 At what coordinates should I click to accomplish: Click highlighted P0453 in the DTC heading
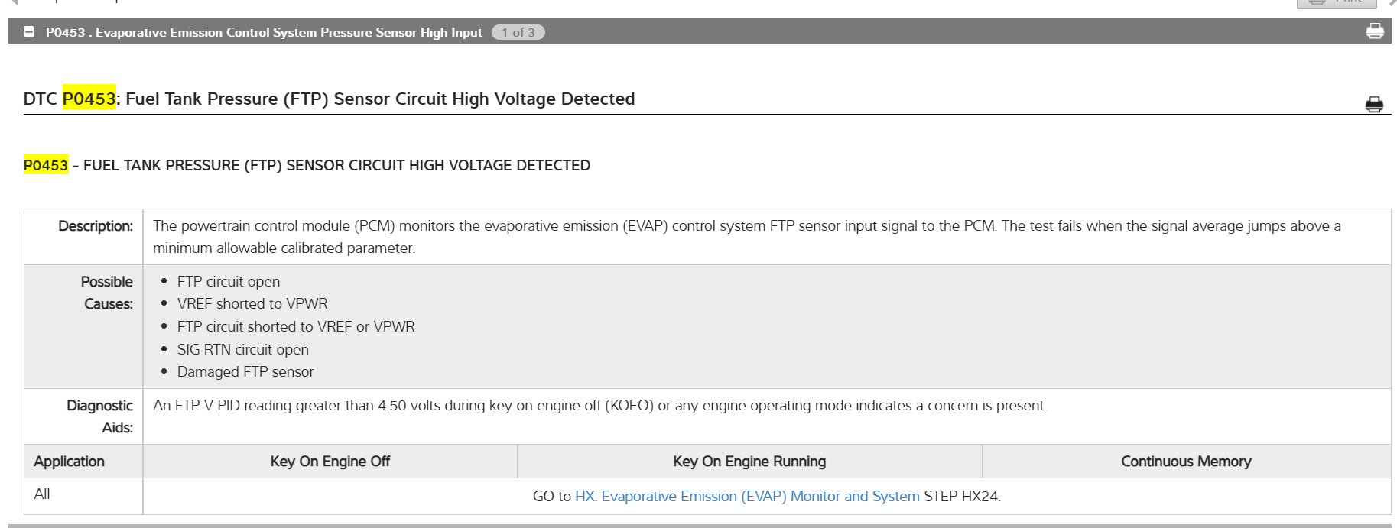(x=89, y=99)
